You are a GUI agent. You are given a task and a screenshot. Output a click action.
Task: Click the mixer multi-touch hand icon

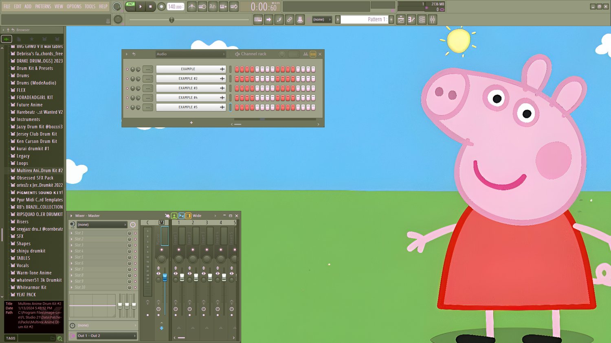[167, 216]
